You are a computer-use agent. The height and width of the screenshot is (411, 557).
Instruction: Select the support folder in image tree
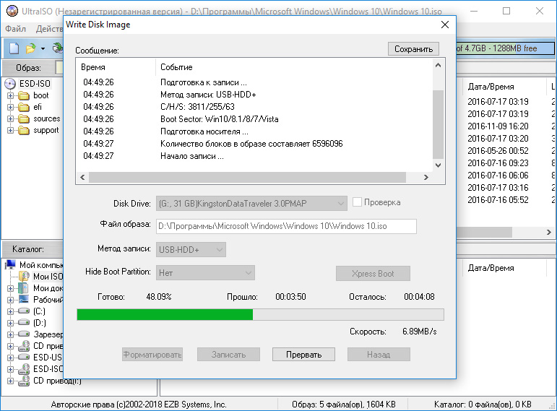tap(24, 131)
